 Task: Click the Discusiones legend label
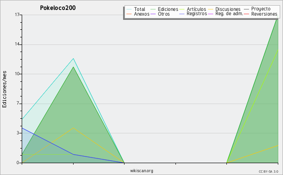[228, 9]
